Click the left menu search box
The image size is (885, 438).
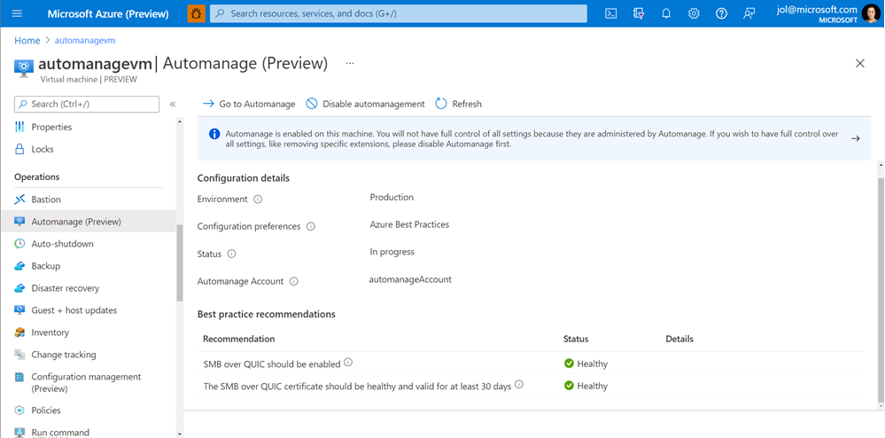click(87, 104)
